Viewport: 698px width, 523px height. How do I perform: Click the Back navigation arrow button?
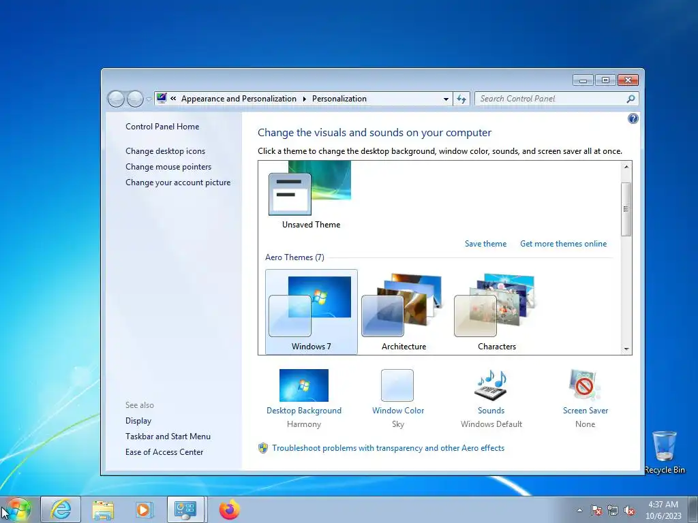click(116, 99)
